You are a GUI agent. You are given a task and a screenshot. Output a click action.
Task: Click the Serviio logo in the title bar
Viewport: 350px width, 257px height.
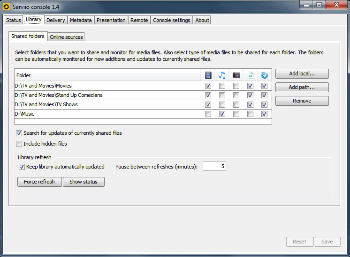point(7,7)
